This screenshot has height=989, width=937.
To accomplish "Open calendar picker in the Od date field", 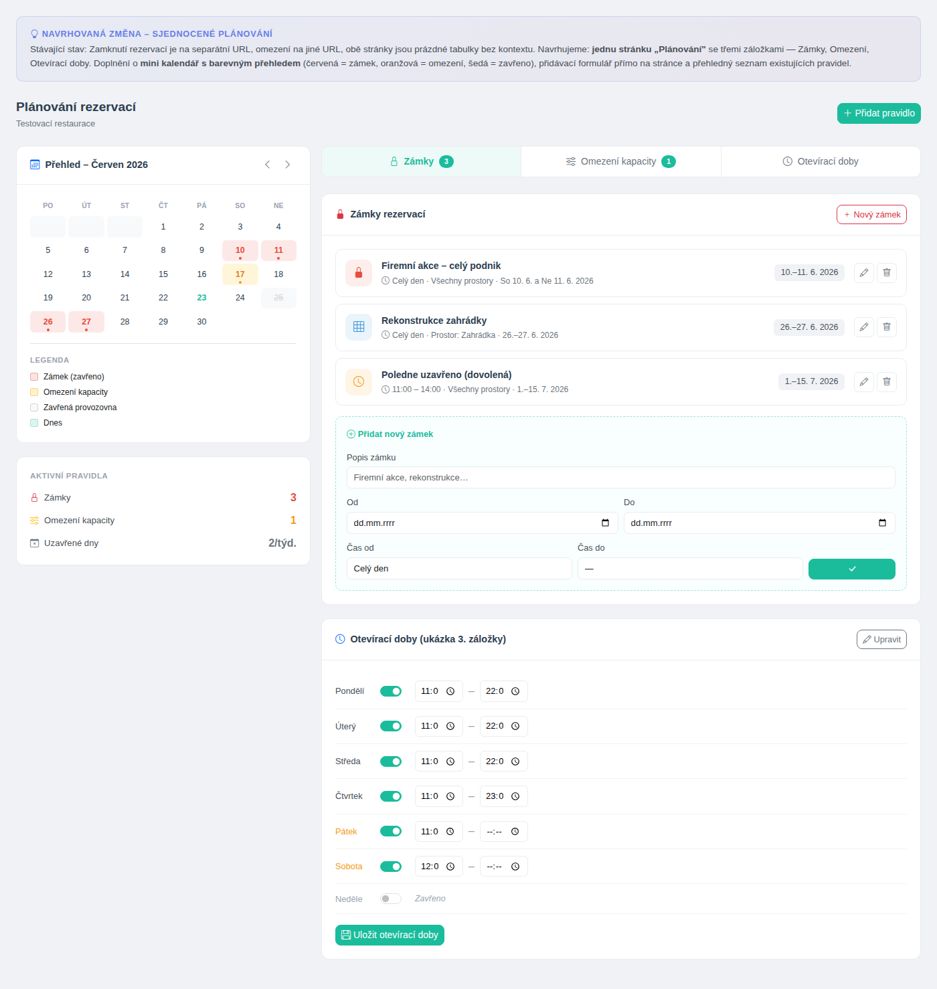I will pyautogui.click(x=605, y=523).
